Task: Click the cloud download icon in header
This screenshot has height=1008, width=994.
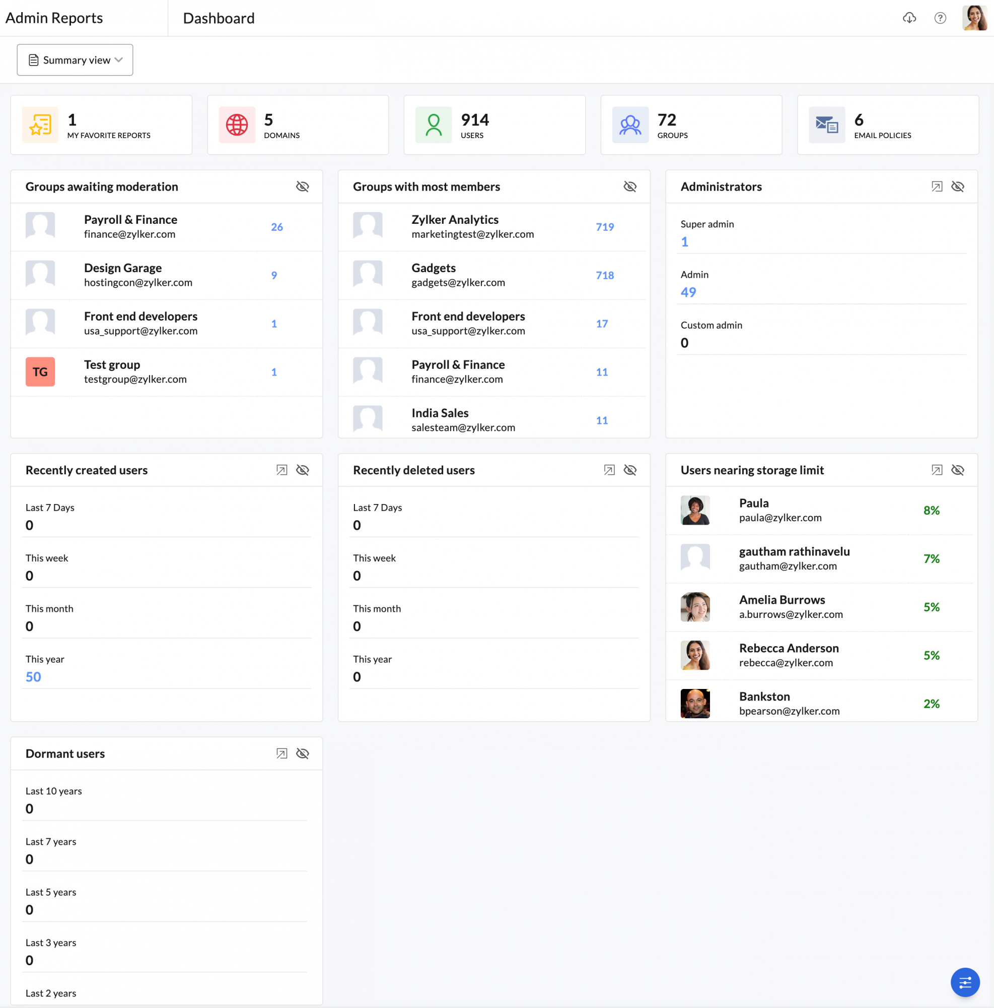Action: pyautogui.click(x=909, y=18)
